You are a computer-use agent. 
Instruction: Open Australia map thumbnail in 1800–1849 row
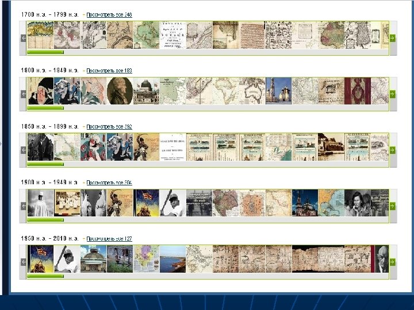click(x=252, y=91)
